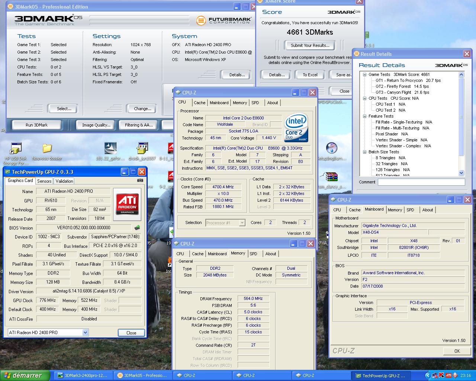Click the system clock showing 23:16
This screenshot has height=381, width=476.
(466, 375)
